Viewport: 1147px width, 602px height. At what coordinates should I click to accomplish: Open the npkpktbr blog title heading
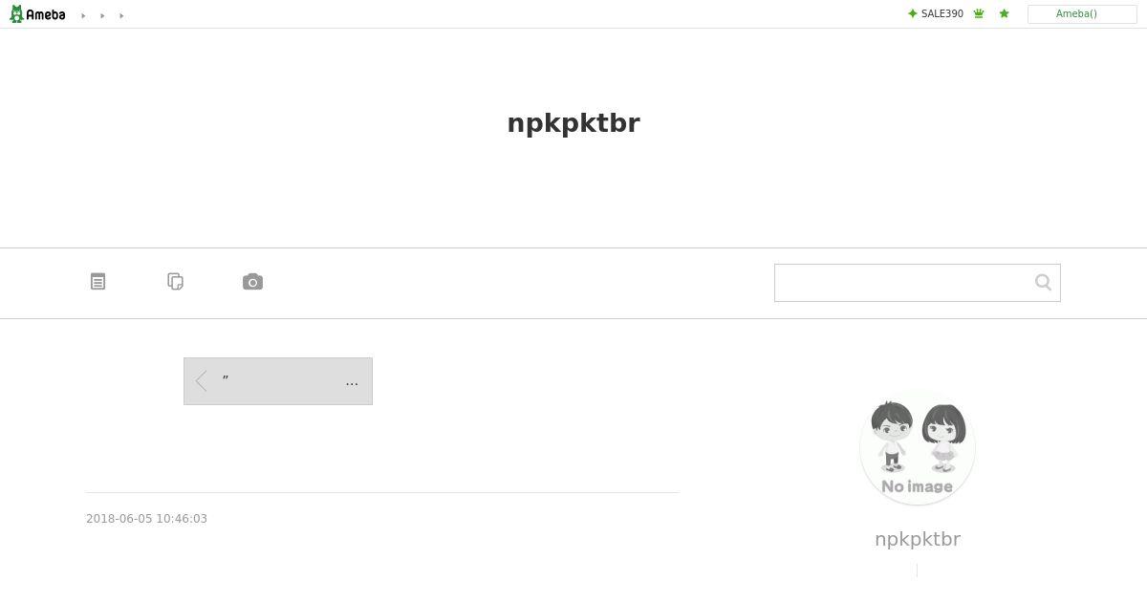pyautogui.click(x=573, y=123)
